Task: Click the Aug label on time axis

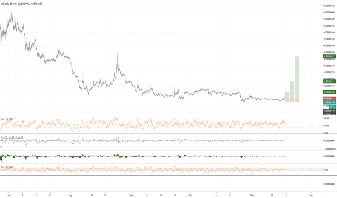Action: tap(70, 195)
